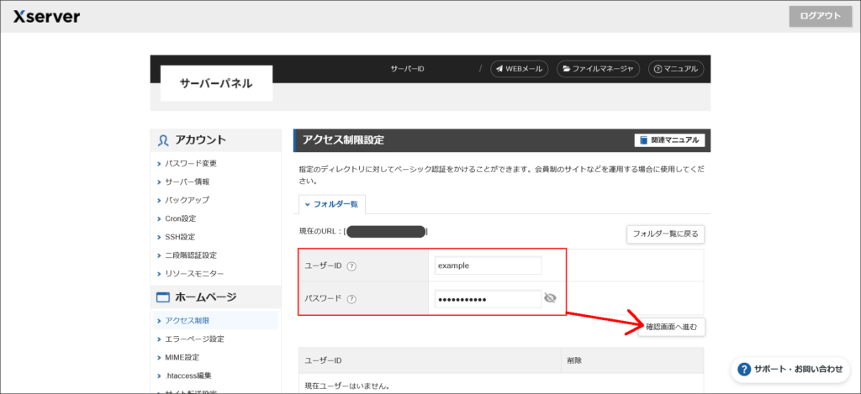Open エラーページ設定 in the sidebar

(x=194, y=339)
